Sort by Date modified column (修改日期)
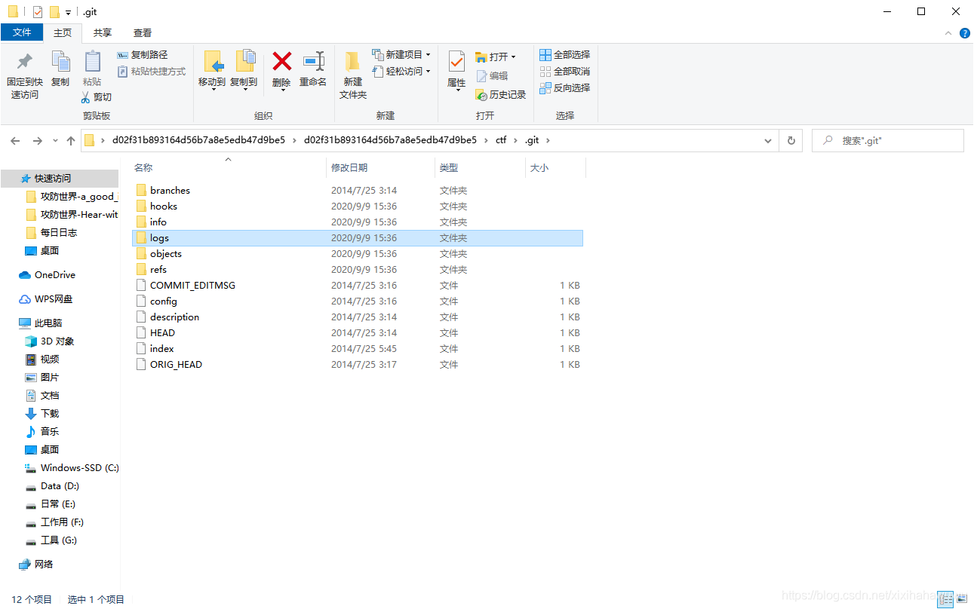Viewport: 974px width, 609px height. pyautogui.click(x=349, y=168)
